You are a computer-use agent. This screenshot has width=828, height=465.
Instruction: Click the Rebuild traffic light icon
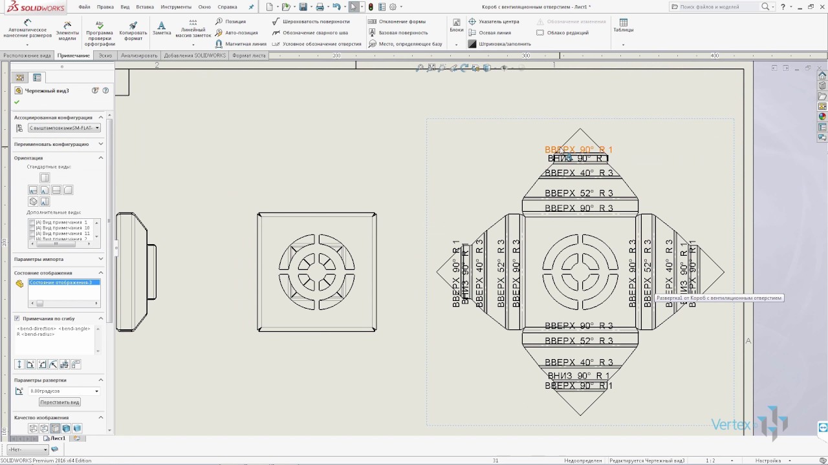point(371,6)
